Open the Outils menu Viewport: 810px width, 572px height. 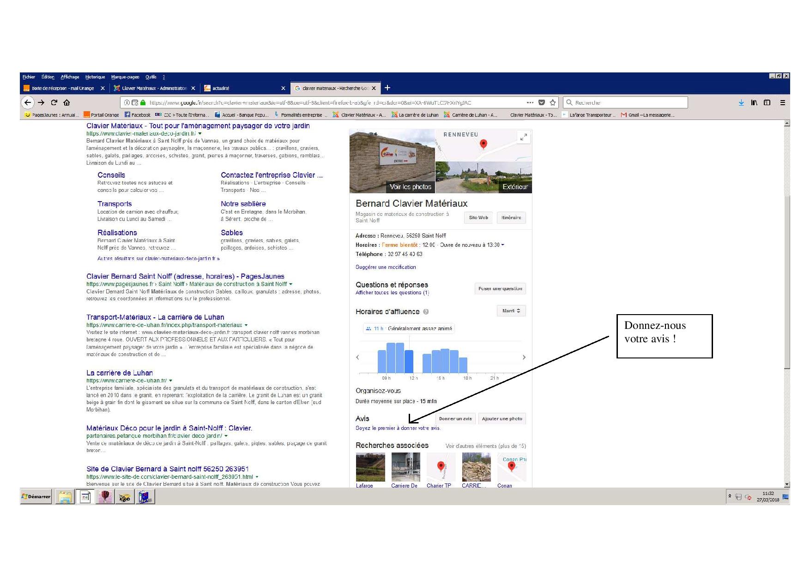click(151, 77)
